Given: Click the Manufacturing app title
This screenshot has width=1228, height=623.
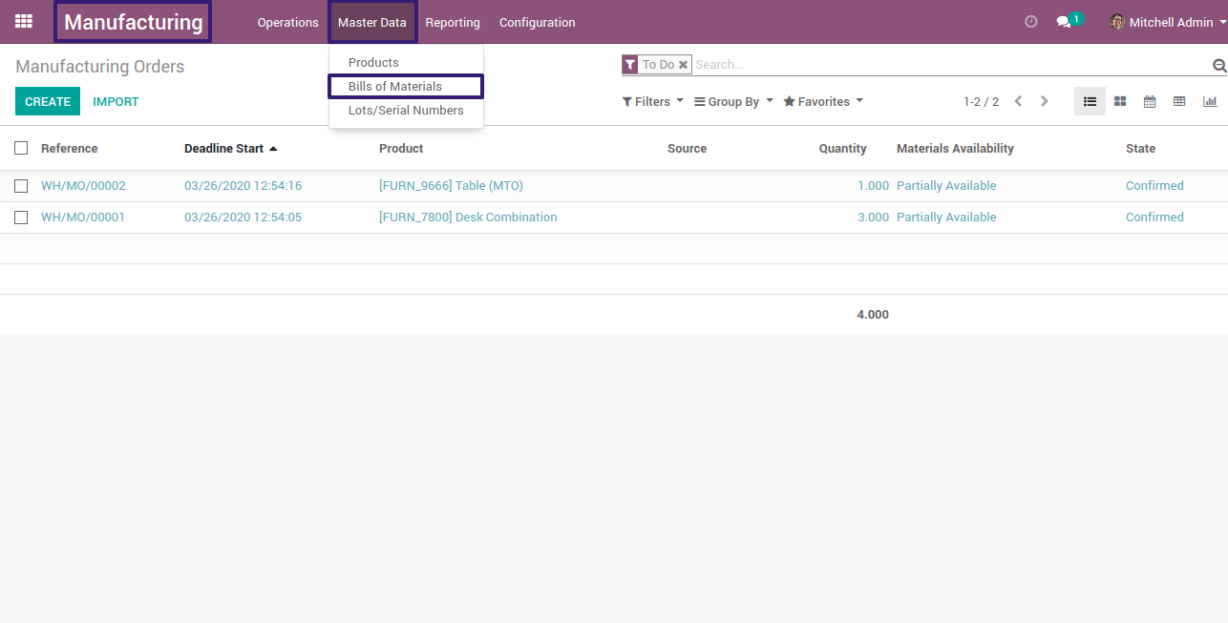Looking at the screenshot, I should (133, 22).
